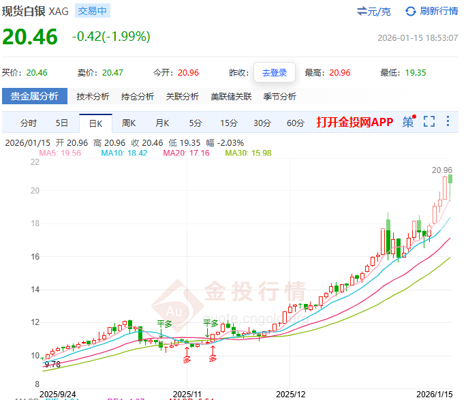
Task: Click the 去登录 login button
Action: click(275, 72)
